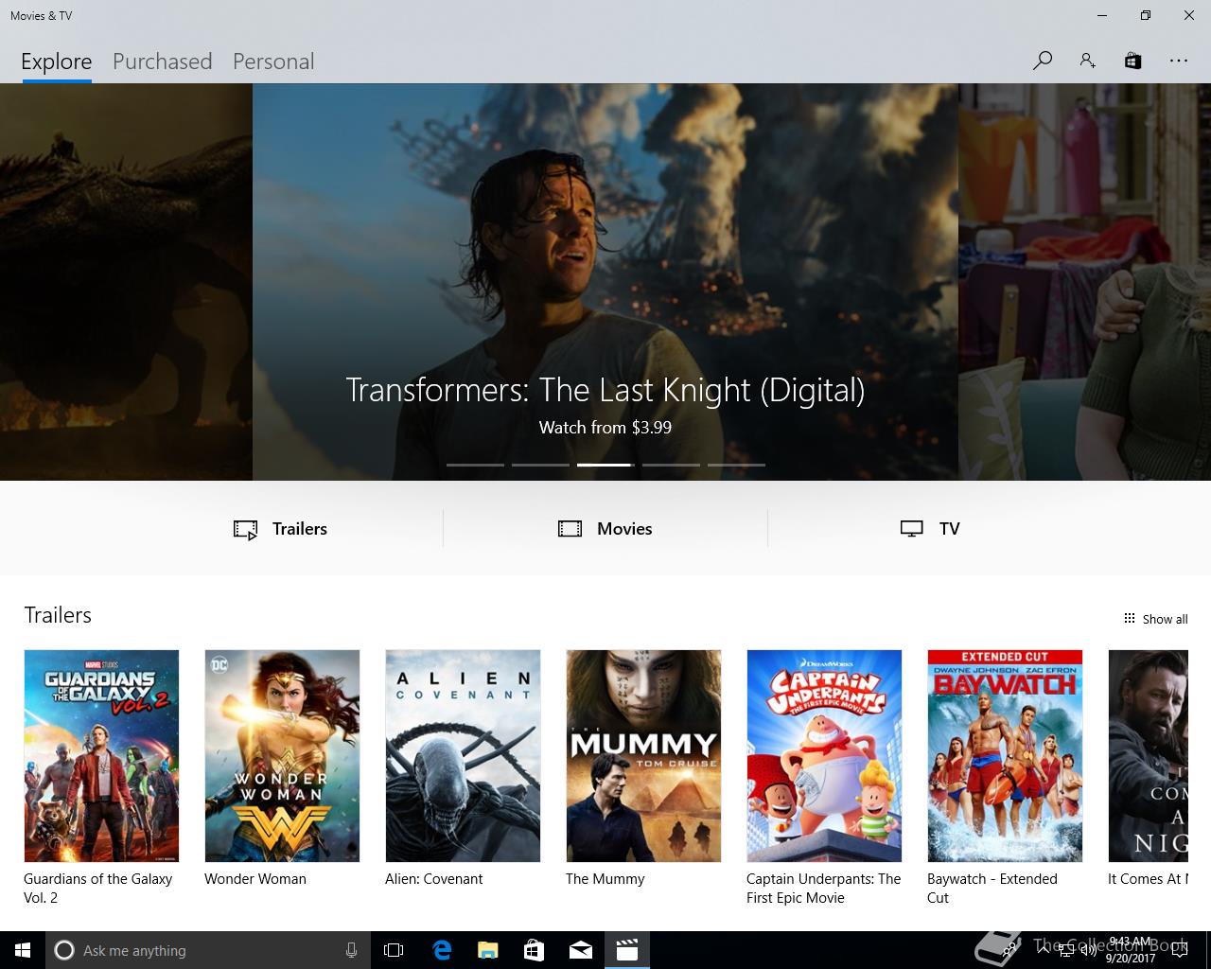Click Watch from $3.99 text
This screenshot has height=969, width=1211.
click(605, 428)
